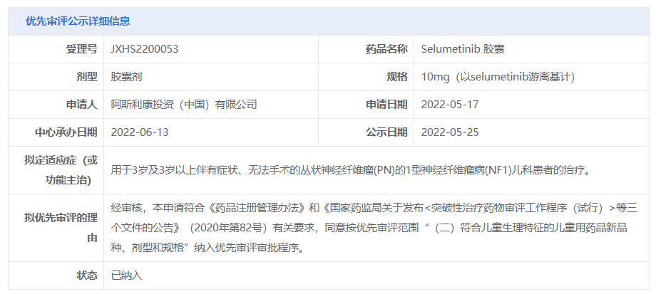
Task: Click the 优先审评公示详细信息 header title
Action: (x=78, y=21)
